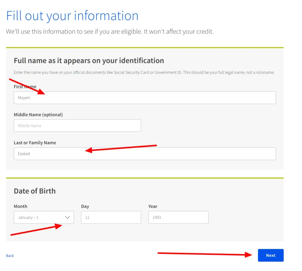
Task: Click the 'Middle Name (optional)' label
Action: [x=38, y=115]
